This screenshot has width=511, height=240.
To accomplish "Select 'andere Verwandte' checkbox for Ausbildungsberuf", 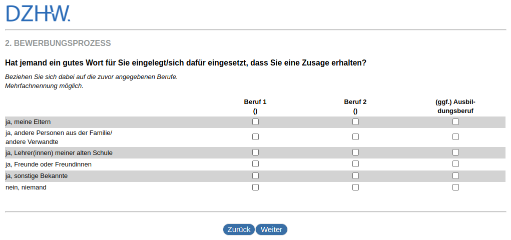I will click(455, 136).
